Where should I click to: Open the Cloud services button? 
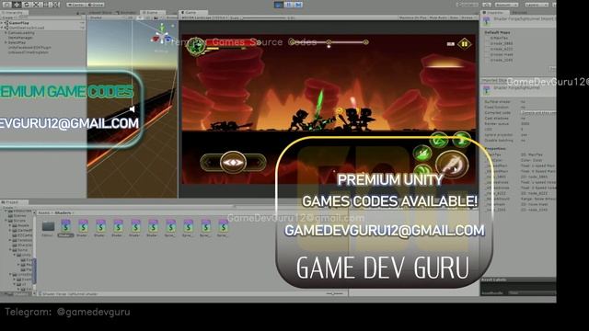coord(487,5)
